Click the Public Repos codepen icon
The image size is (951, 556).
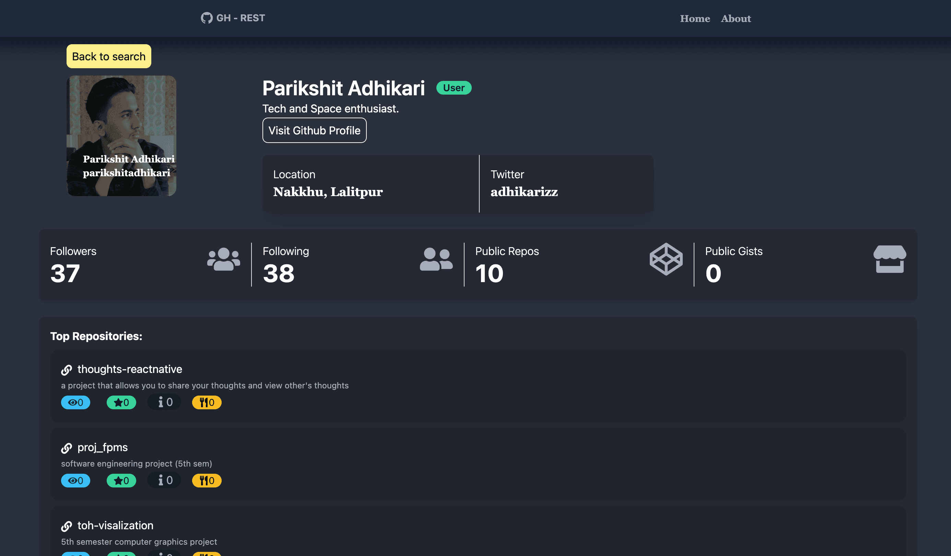tap(666, 259)
